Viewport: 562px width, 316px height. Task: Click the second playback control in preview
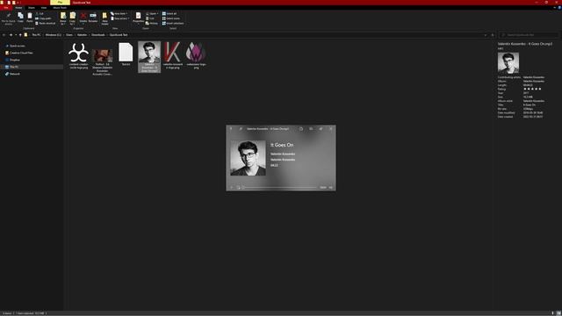point(238,187)
